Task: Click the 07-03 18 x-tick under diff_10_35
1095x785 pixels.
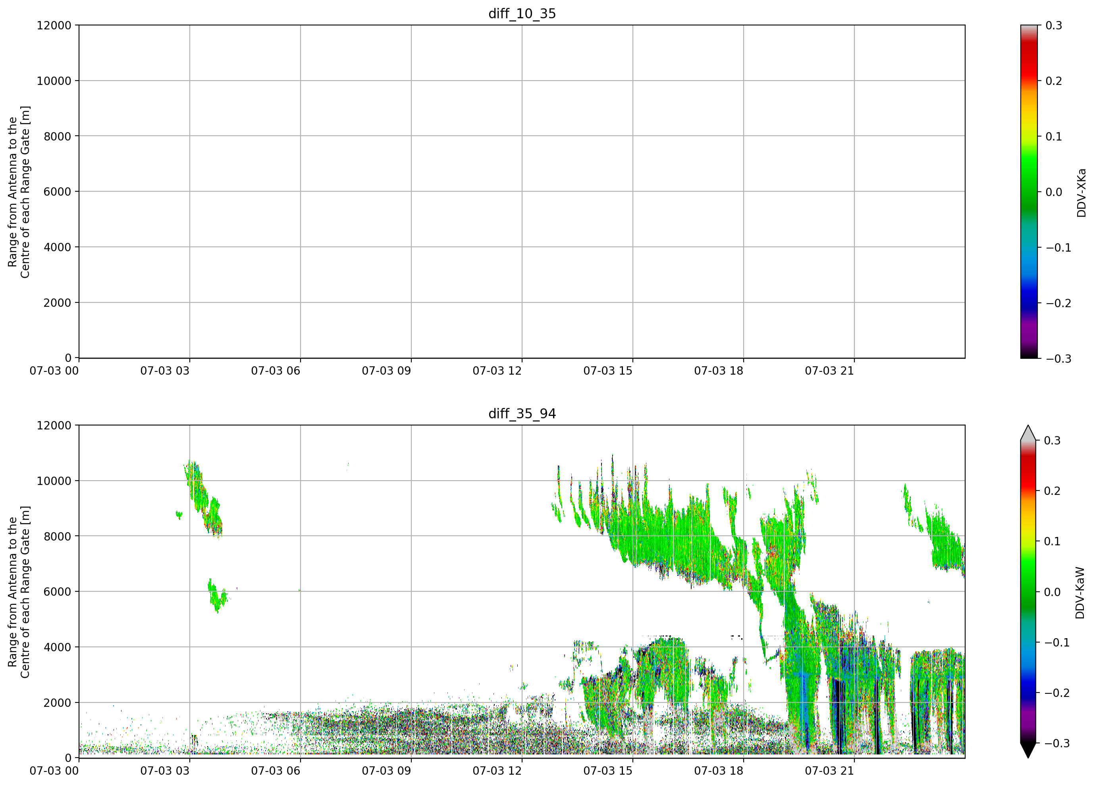Action: pyautogui.click(x=719, y=371)
